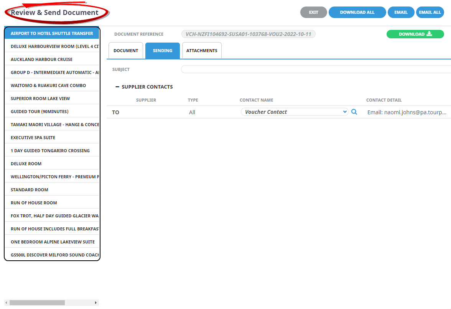The width and height of the screenshot is (451, 309).
Task: Click the 'All' type cell
Action: (192, 112)
